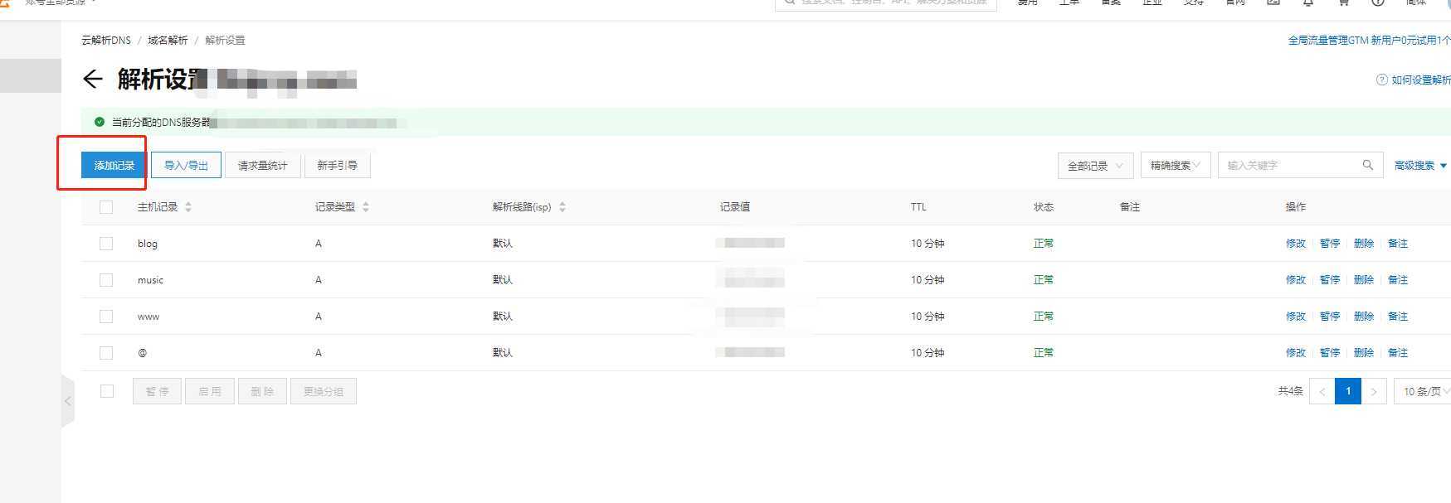Click the bulk 启用 button
The height and width of the screenshot is (503, 1451).
(x=210, y=391)
